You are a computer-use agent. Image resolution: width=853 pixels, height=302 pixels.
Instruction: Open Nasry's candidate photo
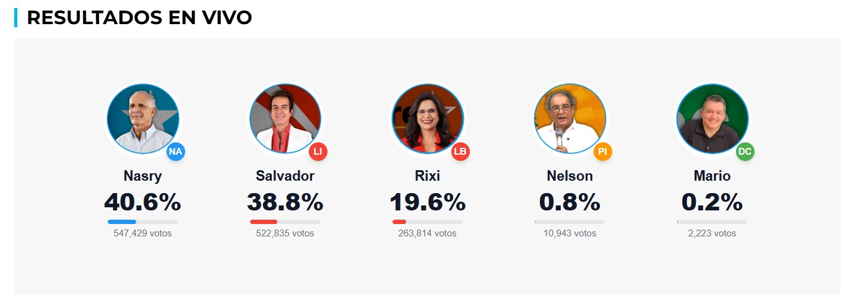[x=142, y=118]
